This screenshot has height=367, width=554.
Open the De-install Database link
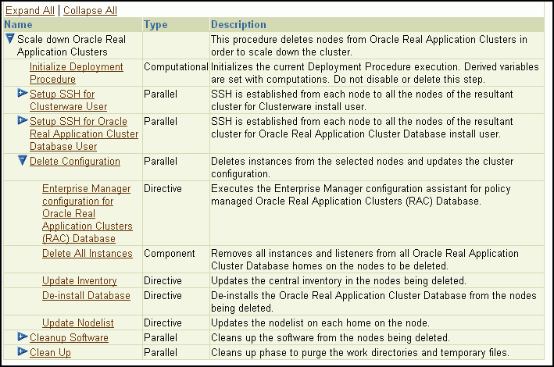tap(86, 295)
